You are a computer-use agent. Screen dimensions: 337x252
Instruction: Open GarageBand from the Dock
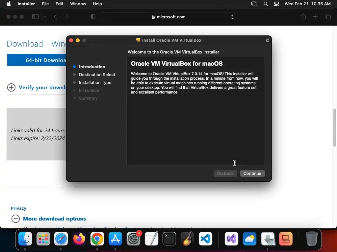click(187, 239)
